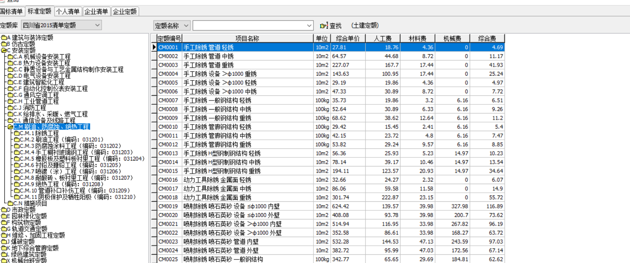Click the 查找 binoculars icon

324,26
